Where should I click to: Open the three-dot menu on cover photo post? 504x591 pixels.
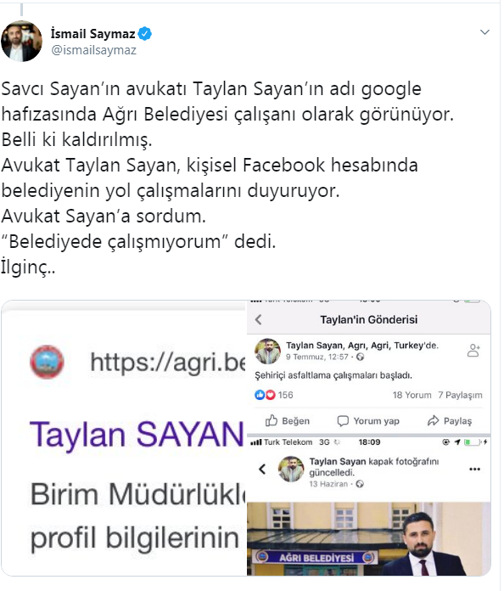pyautogui.click(x=474, y=470)
